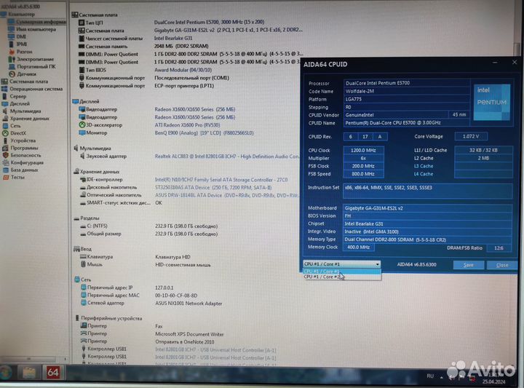Viewport: 524px width, 388px height.
Task: Click Close in AIDA64 CPUID
Action: coord(502,265)
